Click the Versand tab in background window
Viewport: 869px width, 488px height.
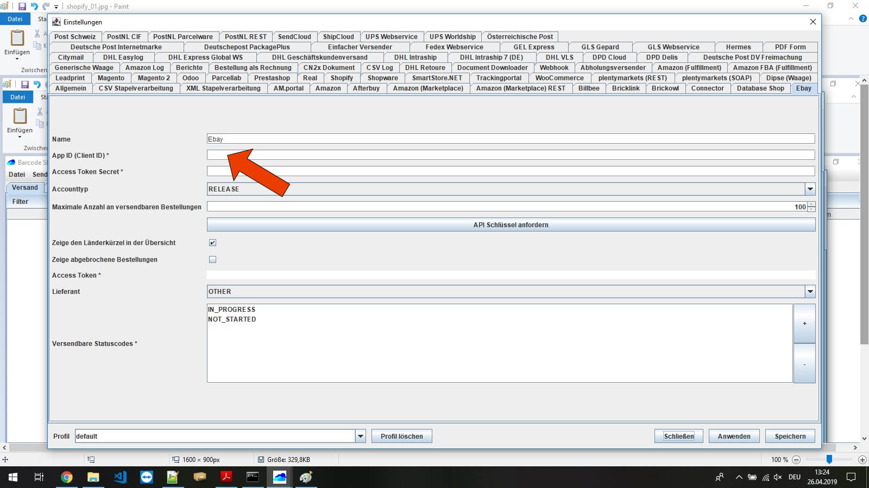(25, 188)
